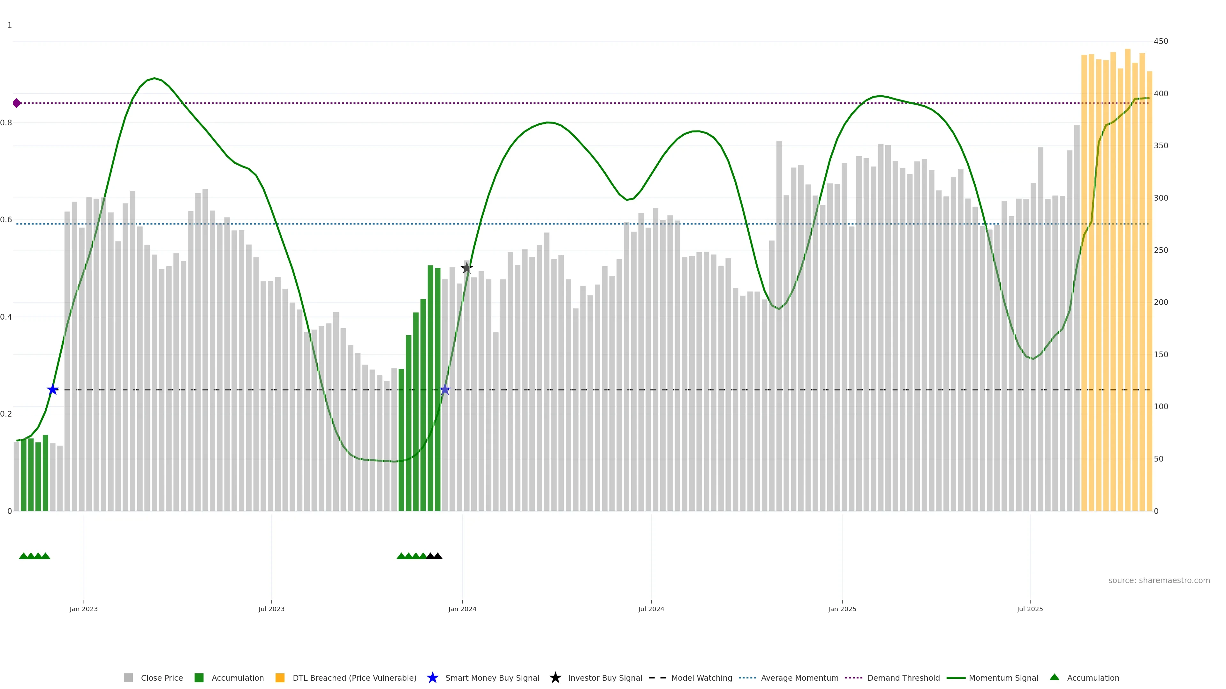Click the purple diamond Demand Threshold marker
This screenshot has height=689, width=1226.
point(17,103)
